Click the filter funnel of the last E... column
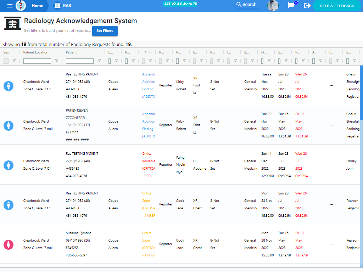 pos(354,61)
